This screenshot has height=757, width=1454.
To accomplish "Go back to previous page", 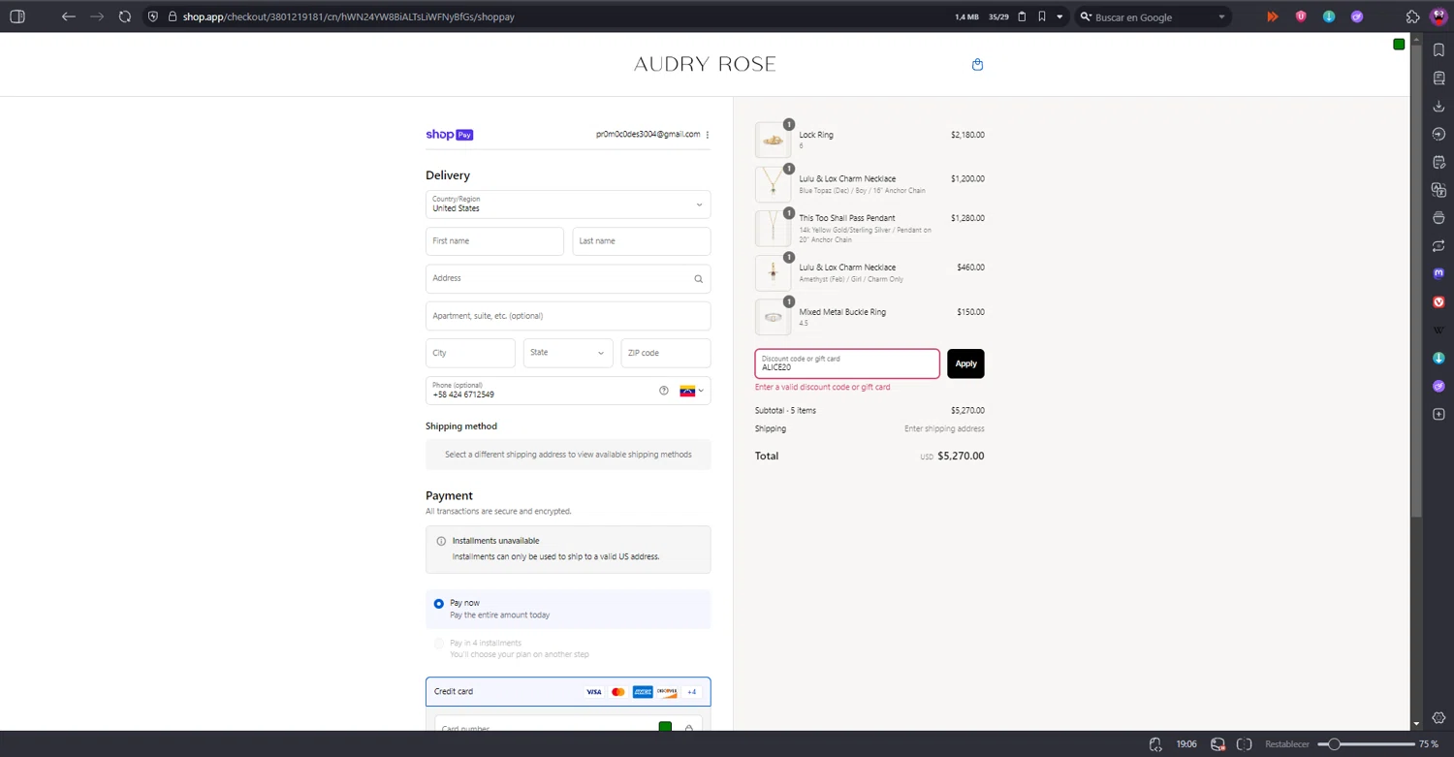I will click(x=68, y=16).
